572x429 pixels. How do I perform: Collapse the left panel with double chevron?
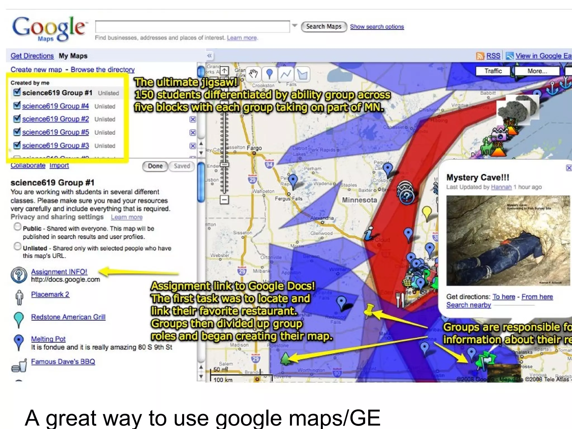pos(209,56)
